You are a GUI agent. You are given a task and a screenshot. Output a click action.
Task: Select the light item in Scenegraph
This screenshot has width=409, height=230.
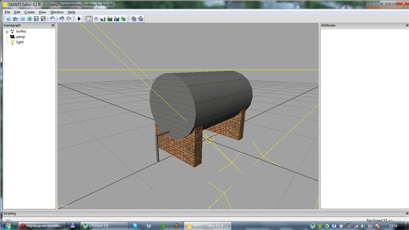pos(20,42)
